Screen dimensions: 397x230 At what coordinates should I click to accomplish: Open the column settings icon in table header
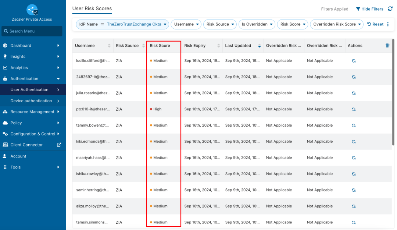[x=387, y=46]
